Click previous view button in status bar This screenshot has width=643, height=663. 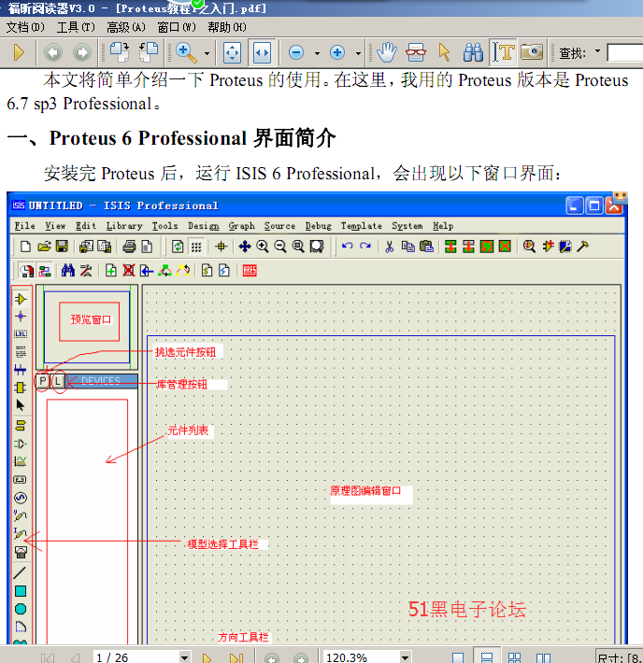point(272,658)
